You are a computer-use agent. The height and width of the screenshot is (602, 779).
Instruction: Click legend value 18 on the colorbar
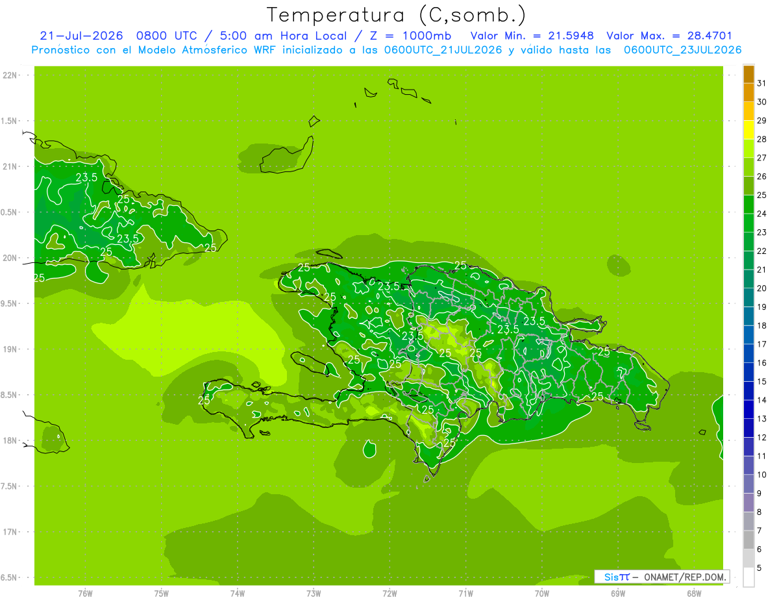tap(761, 325)
